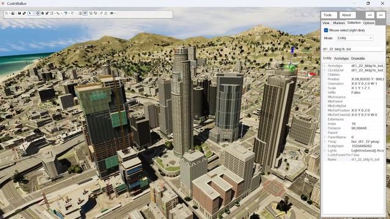Click the Open file toolbar icon
This screenshot has width=390, height=219.
[x=13, y=13]
